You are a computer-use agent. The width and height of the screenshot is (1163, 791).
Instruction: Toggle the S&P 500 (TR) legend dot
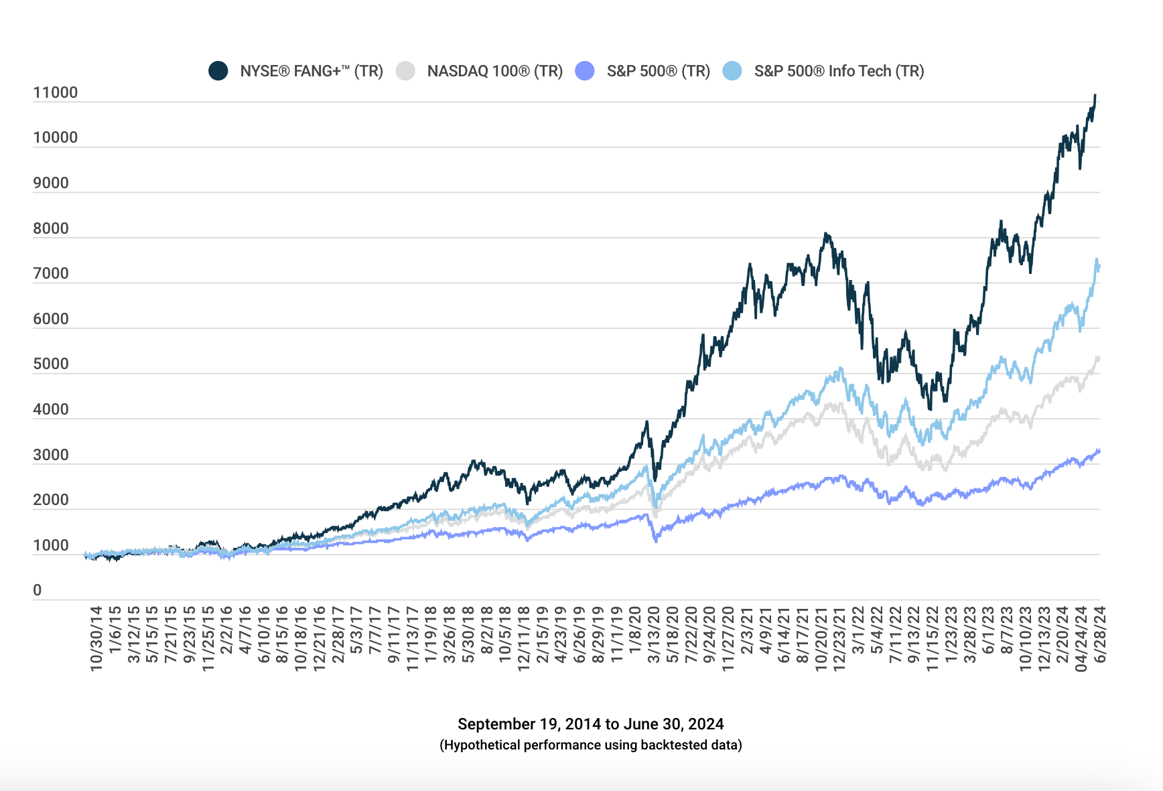point(585,71)
